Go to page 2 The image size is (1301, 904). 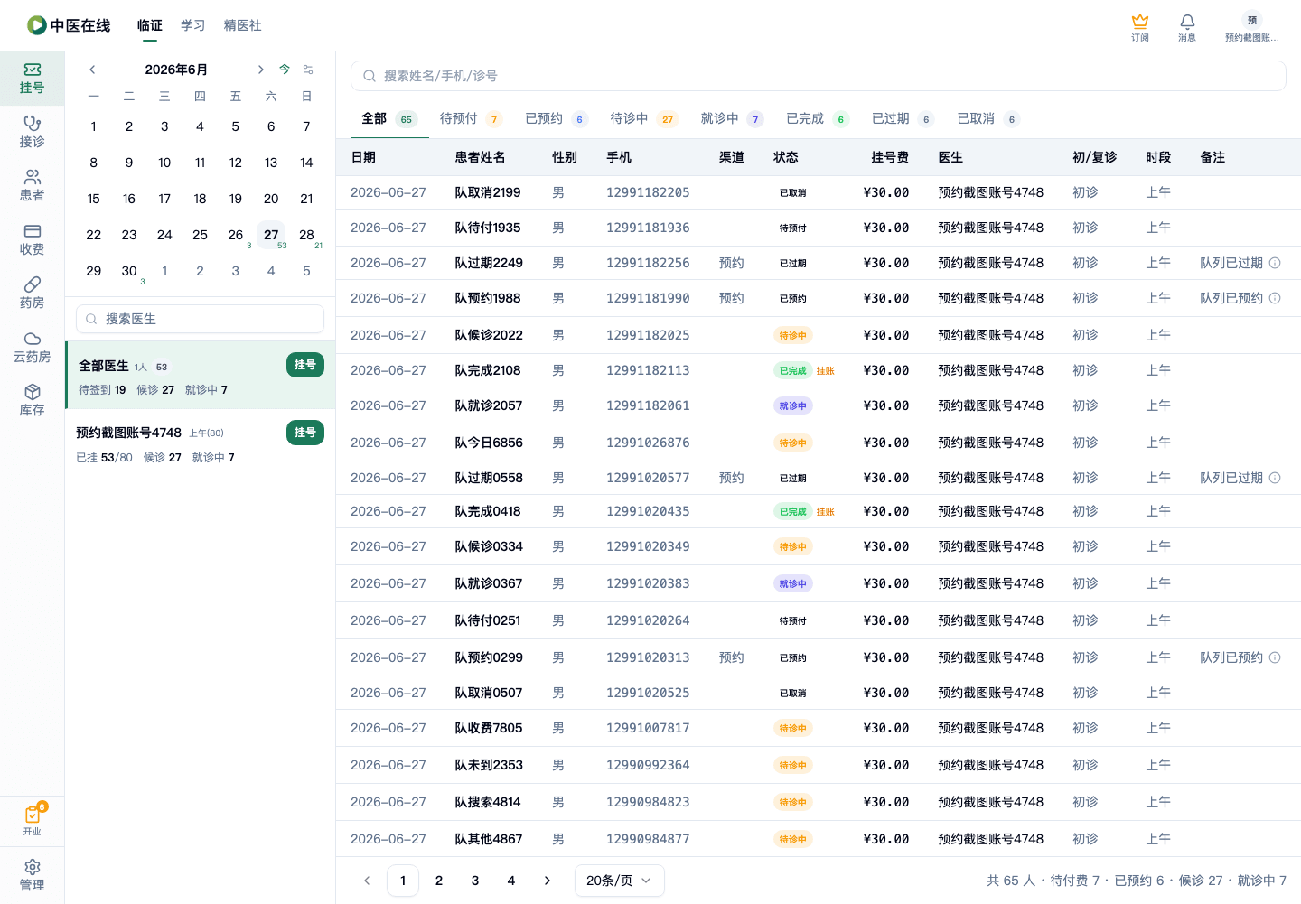439,881
